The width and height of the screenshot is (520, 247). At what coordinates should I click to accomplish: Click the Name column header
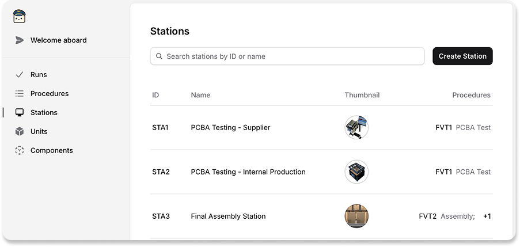click(200, 95)
